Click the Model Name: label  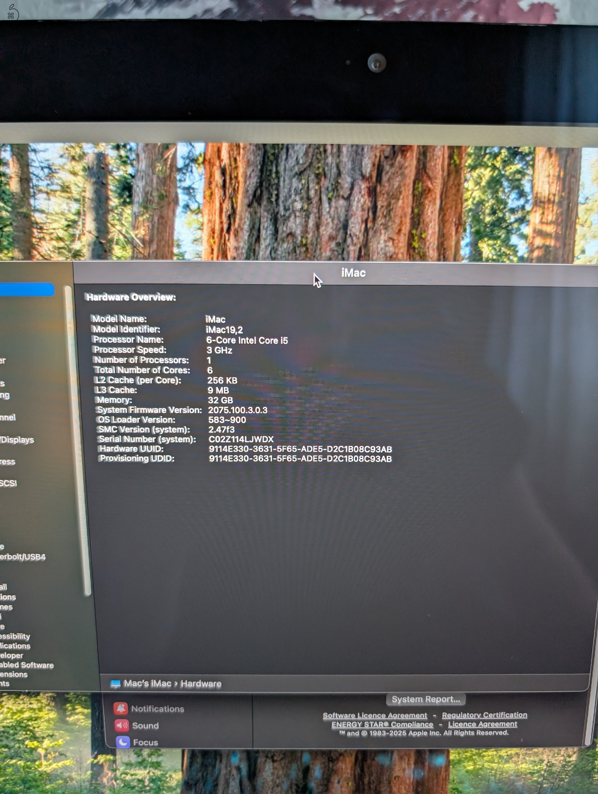pos(119,319)
